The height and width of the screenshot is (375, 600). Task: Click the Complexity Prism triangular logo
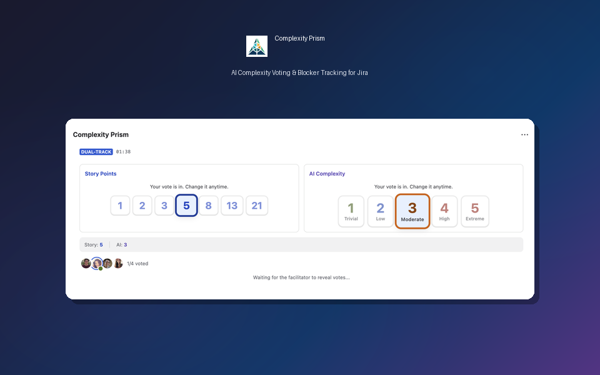pos(257,46)
